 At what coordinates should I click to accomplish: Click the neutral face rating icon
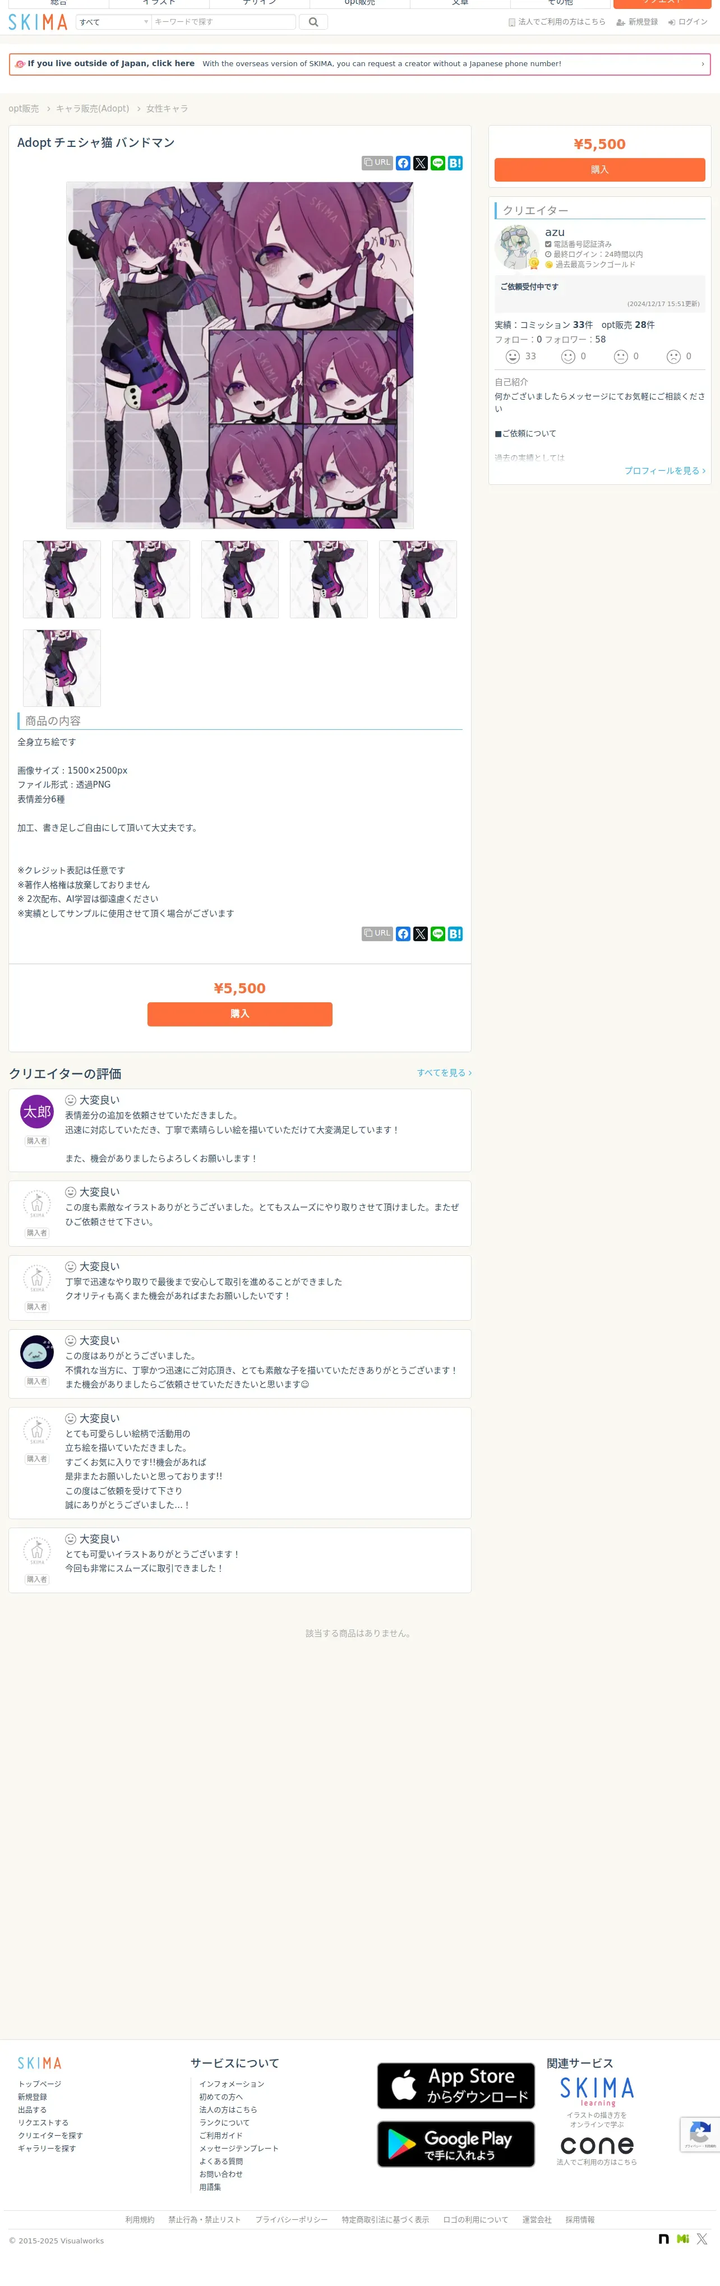pyautogui.click(x=621, y=357)
